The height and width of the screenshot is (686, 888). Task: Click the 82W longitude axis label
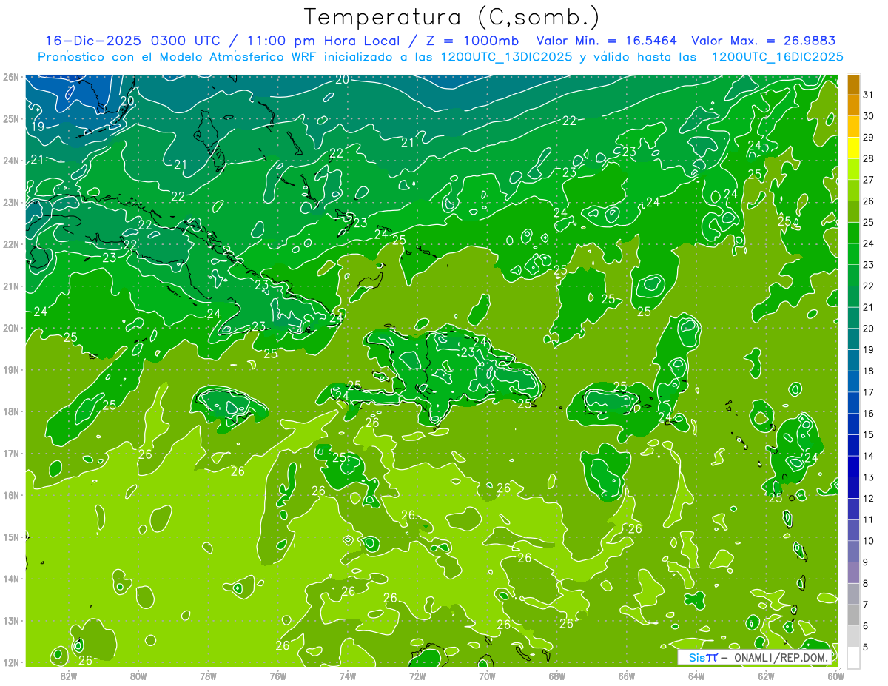tap(68, 676)
